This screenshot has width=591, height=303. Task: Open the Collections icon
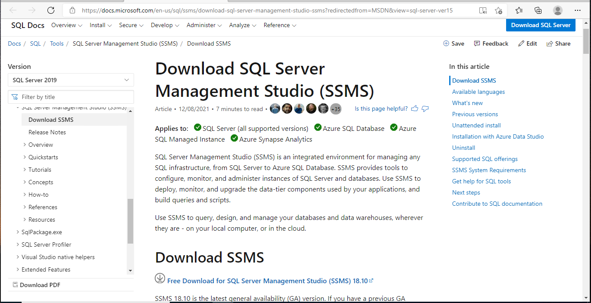538,10
